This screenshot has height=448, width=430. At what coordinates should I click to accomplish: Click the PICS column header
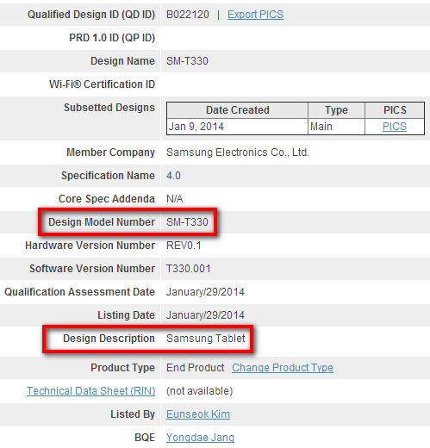pyautogui.click(x=395, y=110)
